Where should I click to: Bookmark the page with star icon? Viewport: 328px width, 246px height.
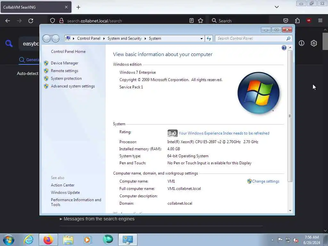click(201, 20)
